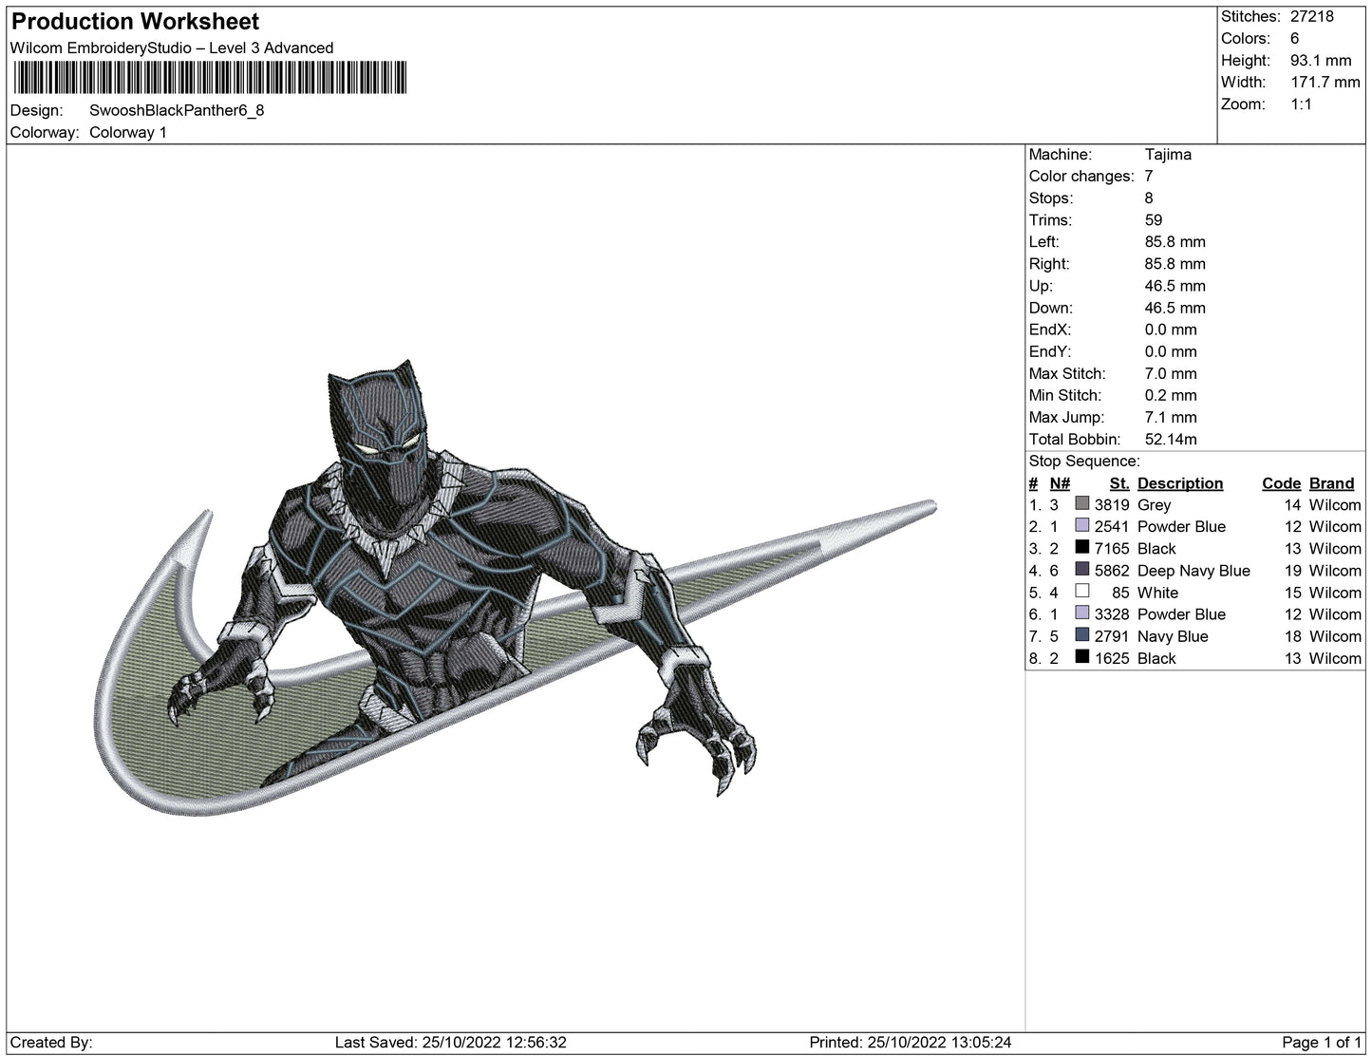Click the Black Panther embroidery design preview

click(x=517, y=587)
